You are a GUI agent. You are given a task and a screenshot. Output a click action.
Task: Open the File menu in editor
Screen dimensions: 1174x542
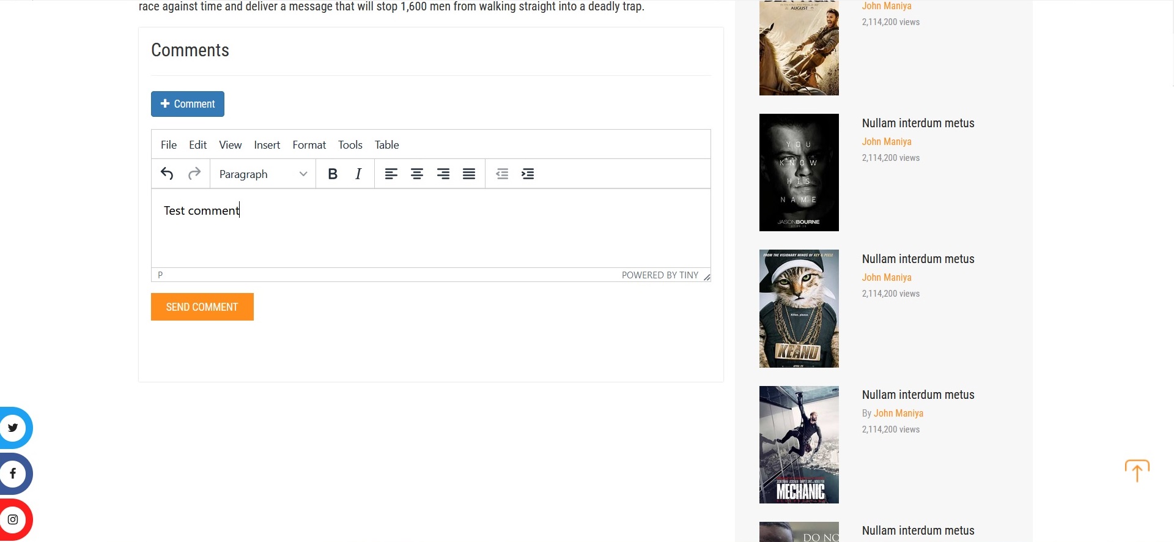[169, 145]
